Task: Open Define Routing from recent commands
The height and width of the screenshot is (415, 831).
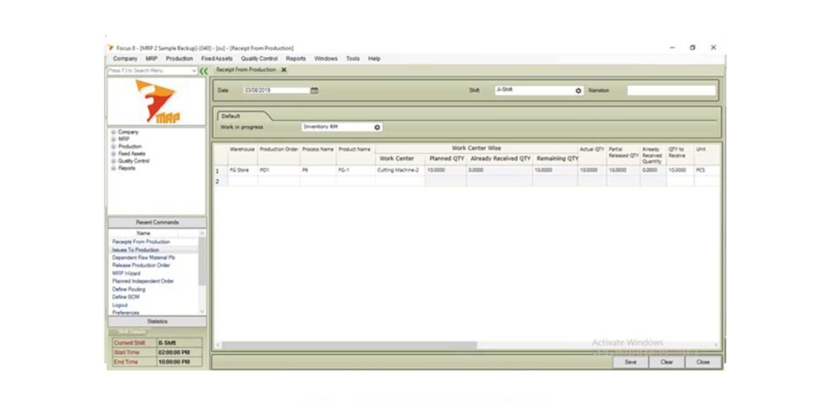Action: [129, 289]
